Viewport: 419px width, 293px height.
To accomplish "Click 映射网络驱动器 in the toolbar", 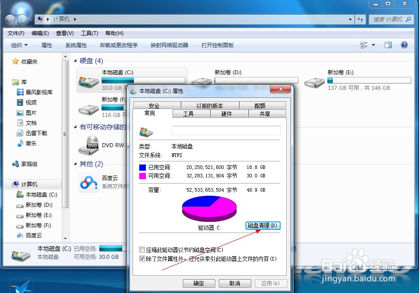I will (169, 45).
